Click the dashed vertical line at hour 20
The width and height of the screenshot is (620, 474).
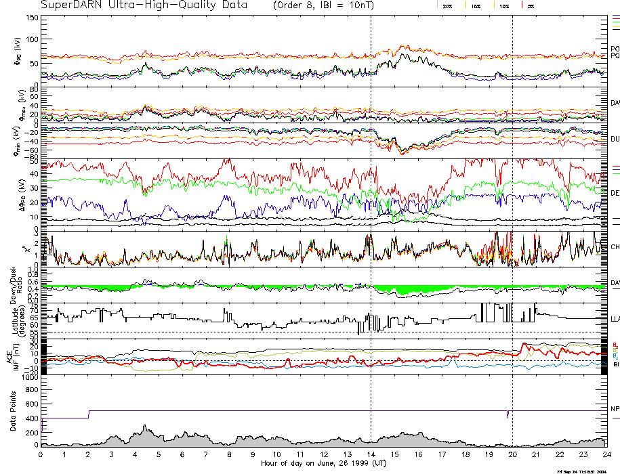click(x=512, y=203)
